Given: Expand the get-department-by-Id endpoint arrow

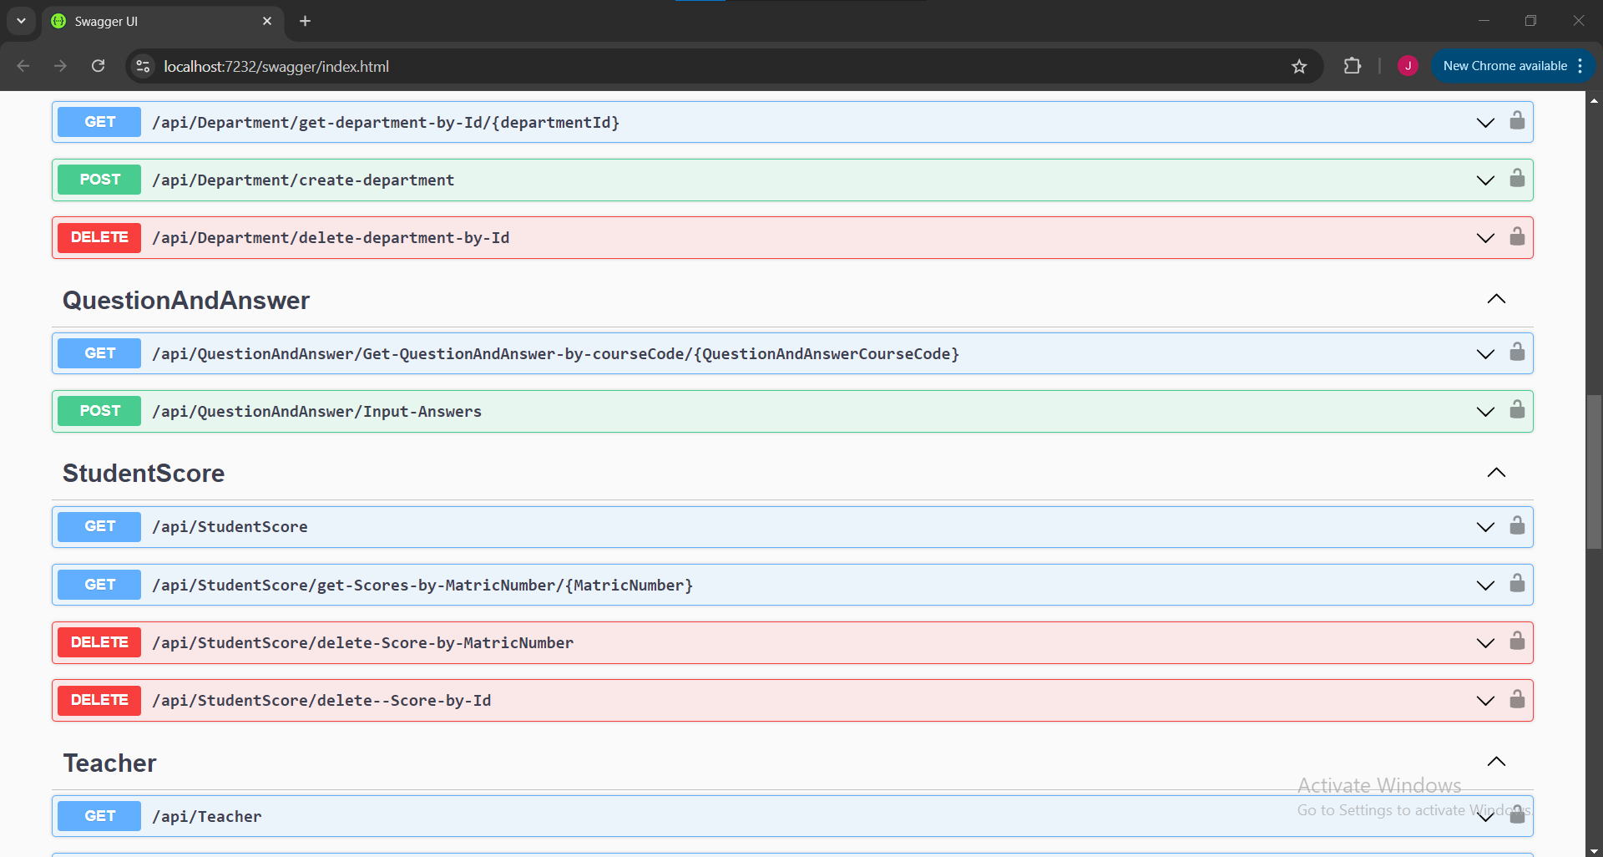Looking at the screenshot, I should click(1484, 123).
